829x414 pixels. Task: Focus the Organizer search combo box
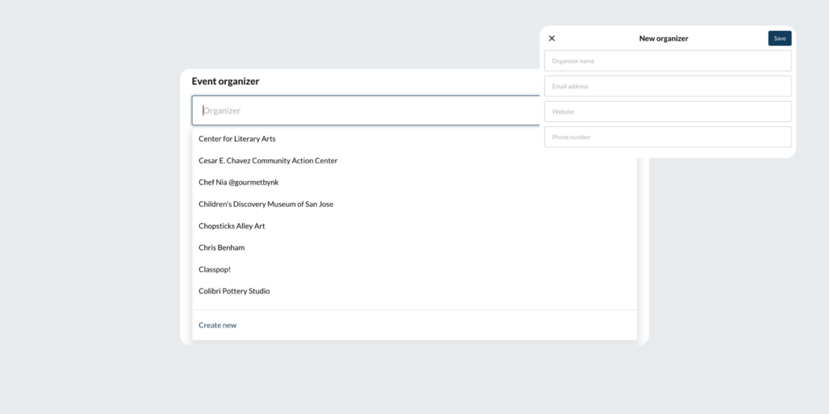364,111
